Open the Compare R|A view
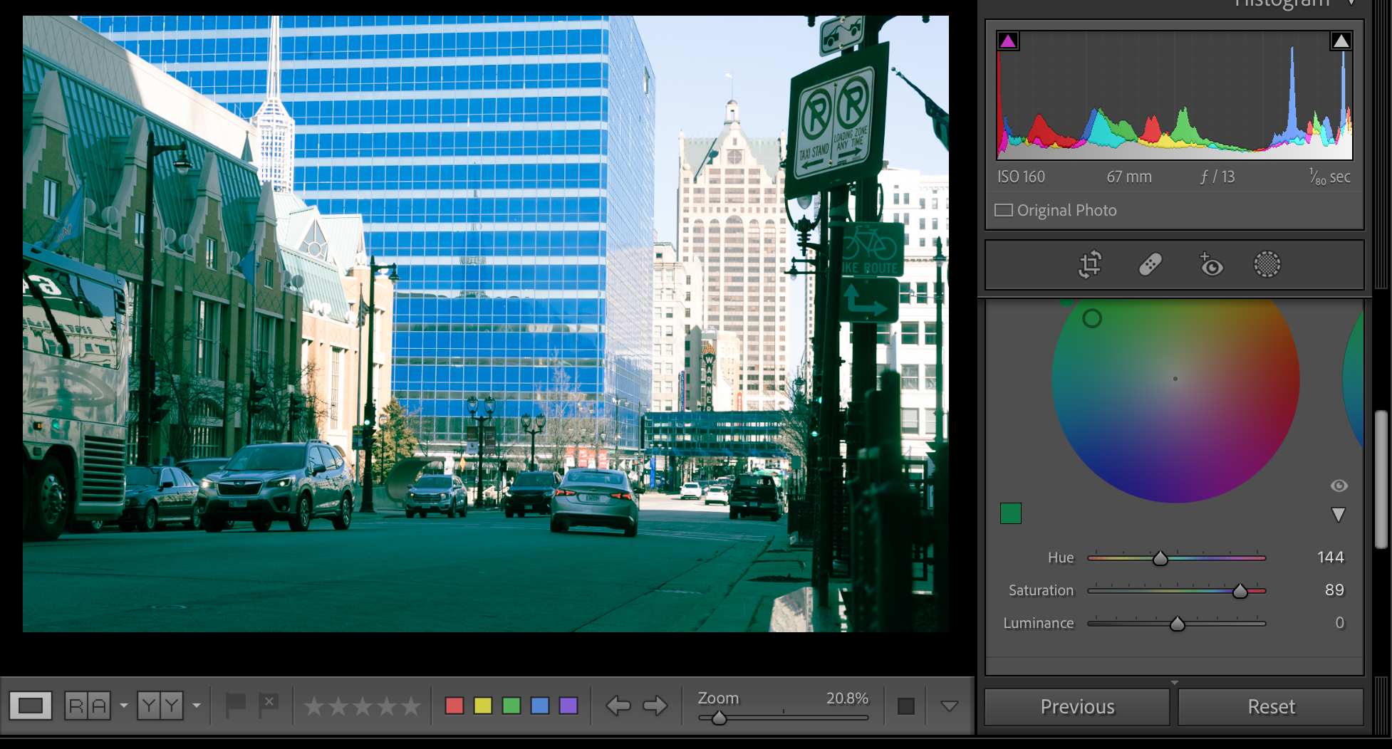The height and width of the screenshot is (749, 1392). pyautogui.click(x=88, y=706)
